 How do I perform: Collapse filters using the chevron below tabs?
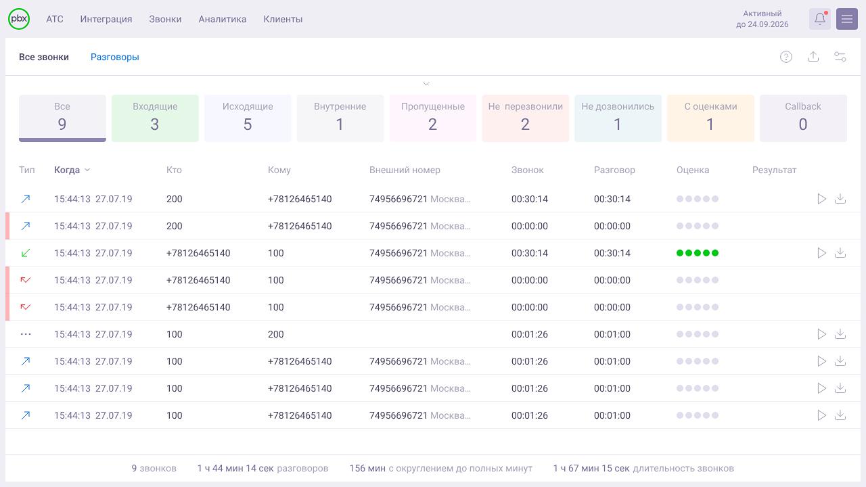(426, 83)
